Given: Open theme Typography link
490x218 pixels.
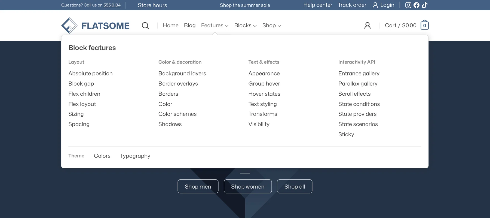Looking at the screenshot, I should click(135, 156).
